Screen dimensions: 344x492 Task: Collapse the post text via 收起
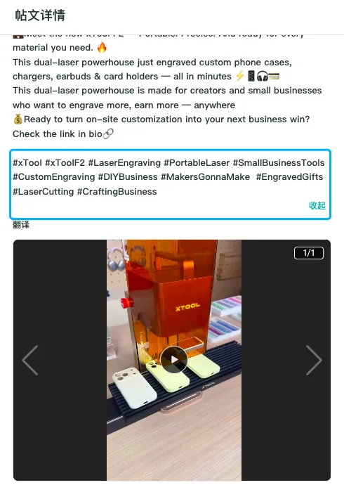coord(317,205)
